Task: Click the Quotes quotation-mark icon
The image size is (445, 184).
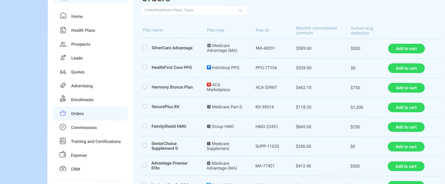Action: pos(63,72)
